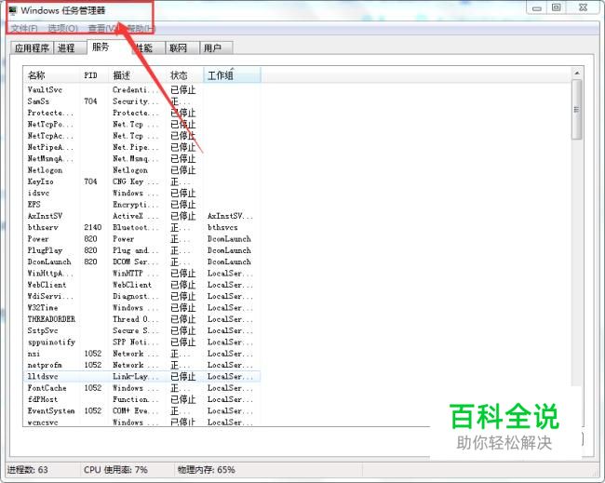Click 物理内存: 65% status entry
The width and height of the screenshot is (605, 483).
coord(207,470)
